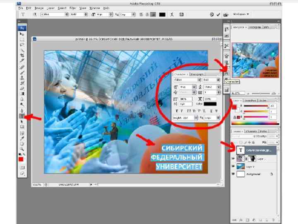Select the History Brush tool
The height and width of the screenshot is (224, 298).
click(x=22, y=83)
